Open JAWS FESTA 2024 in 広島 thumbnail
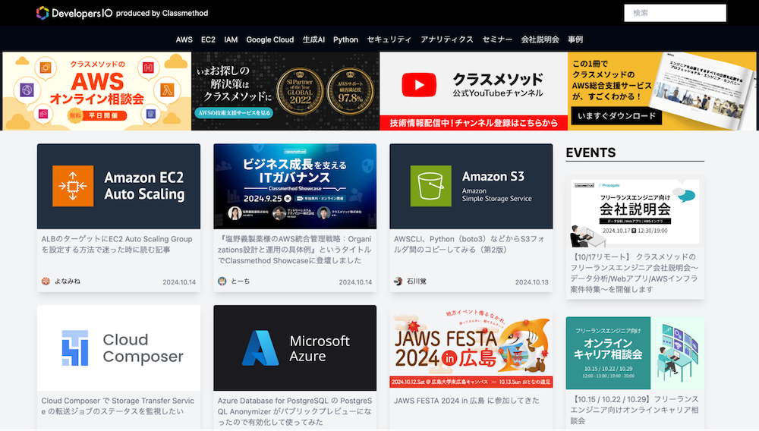The height and width of the screenshot is (431, 759). tap(471, 348)
